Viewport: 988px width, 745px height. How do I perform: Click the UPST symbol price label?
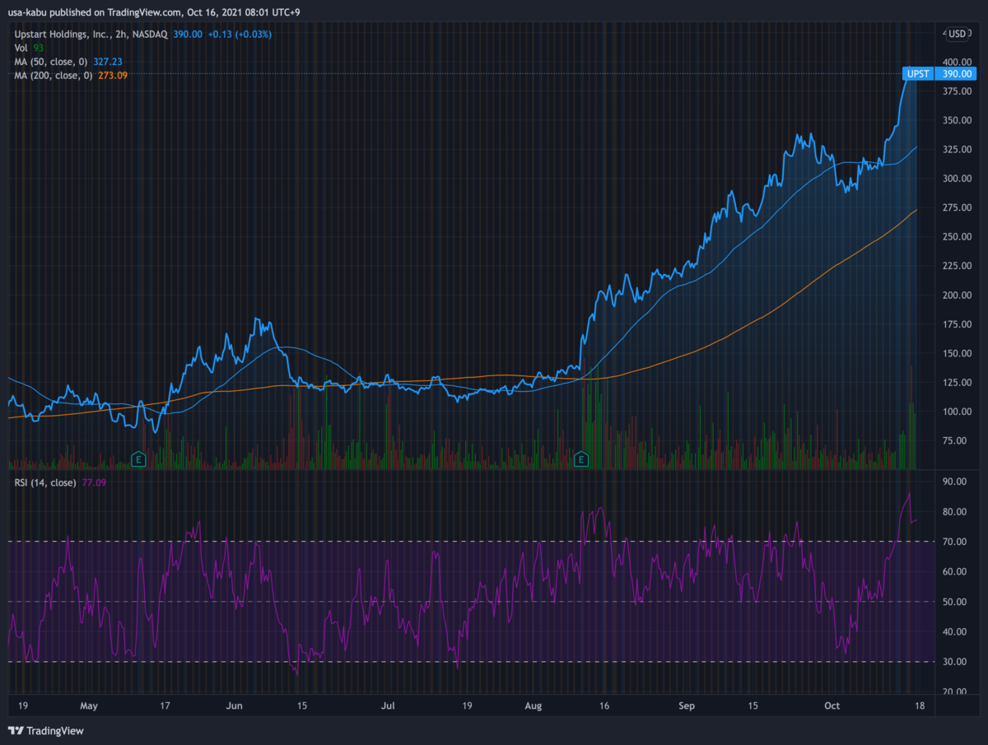918,74
